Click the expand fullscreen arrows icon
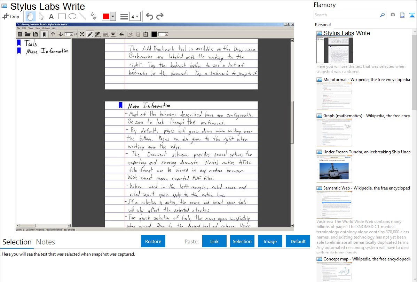 pos(82,34)
